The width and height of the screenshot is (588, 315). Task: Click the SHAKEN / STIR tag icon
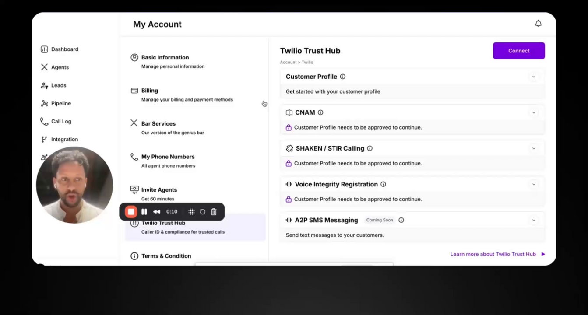(x=289, y=148)
